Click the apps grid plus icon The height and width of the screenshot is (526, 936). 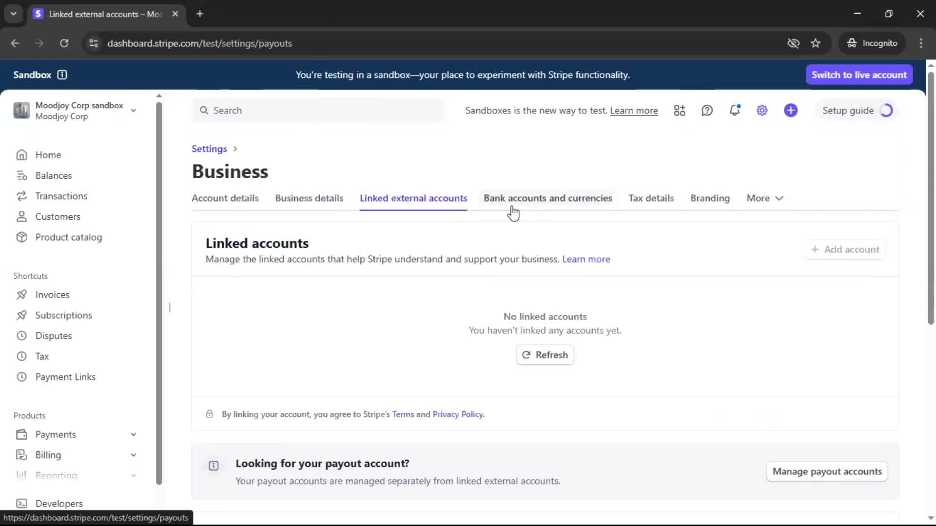point(680,111)
